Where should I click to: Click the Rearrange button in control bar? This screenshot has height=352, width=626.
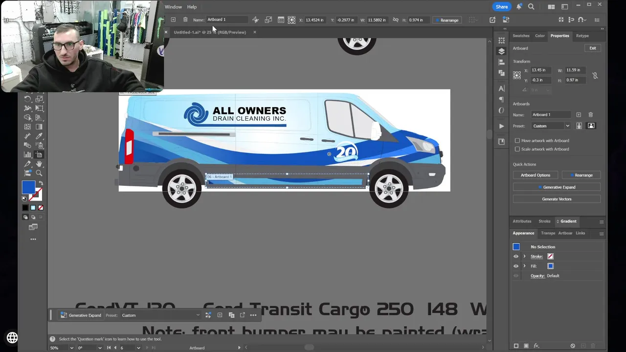coord(447,20)
